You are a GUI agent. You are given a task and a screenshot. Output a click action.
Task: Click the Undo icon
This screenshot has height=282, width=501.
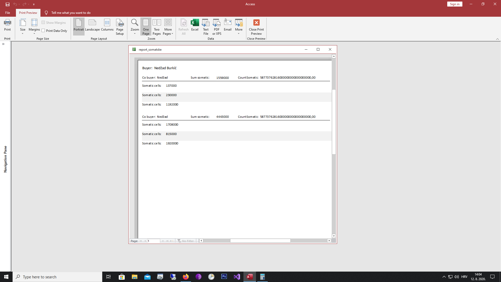(15, 4)
